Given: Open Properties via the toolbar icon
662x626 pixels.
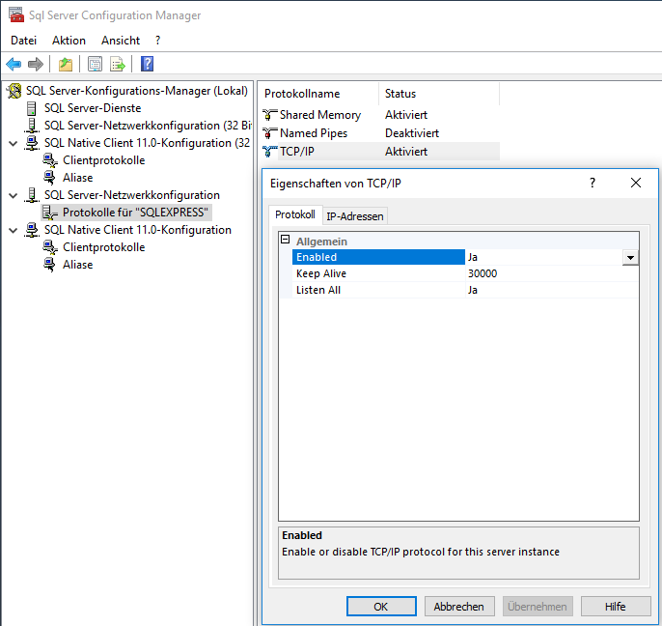Looking at the screenshot, I should click(95, 65).
